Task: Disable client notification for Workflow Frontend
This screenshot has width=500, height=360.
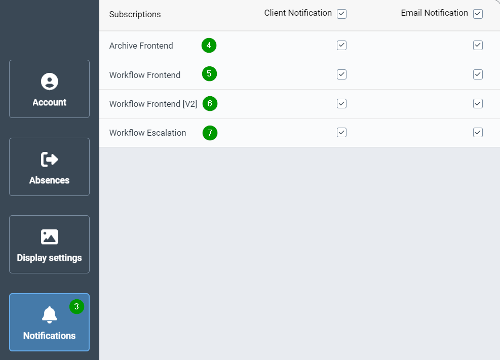Action: click(x=341, y=74)
